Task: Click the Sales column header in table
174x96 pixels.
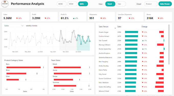Action: (x=119, y=27)
